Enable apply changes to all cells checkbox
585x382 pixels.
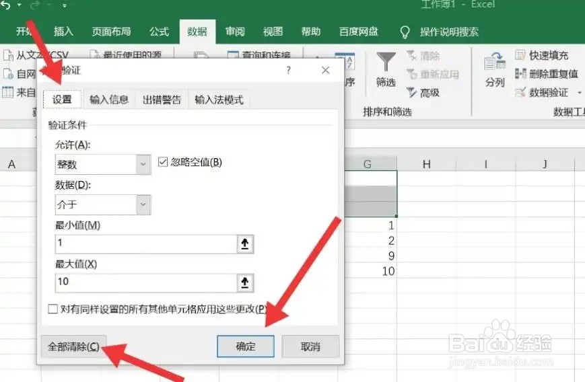click(53, 309)
